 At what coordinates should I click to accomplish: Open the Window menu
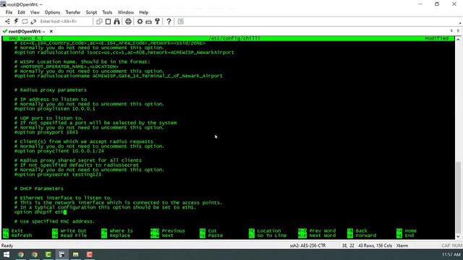(x=126, y=12)
